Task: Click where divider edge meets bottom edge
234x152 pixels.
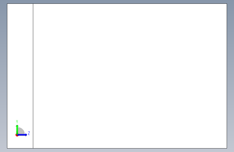Action: (x=33, y=148)
